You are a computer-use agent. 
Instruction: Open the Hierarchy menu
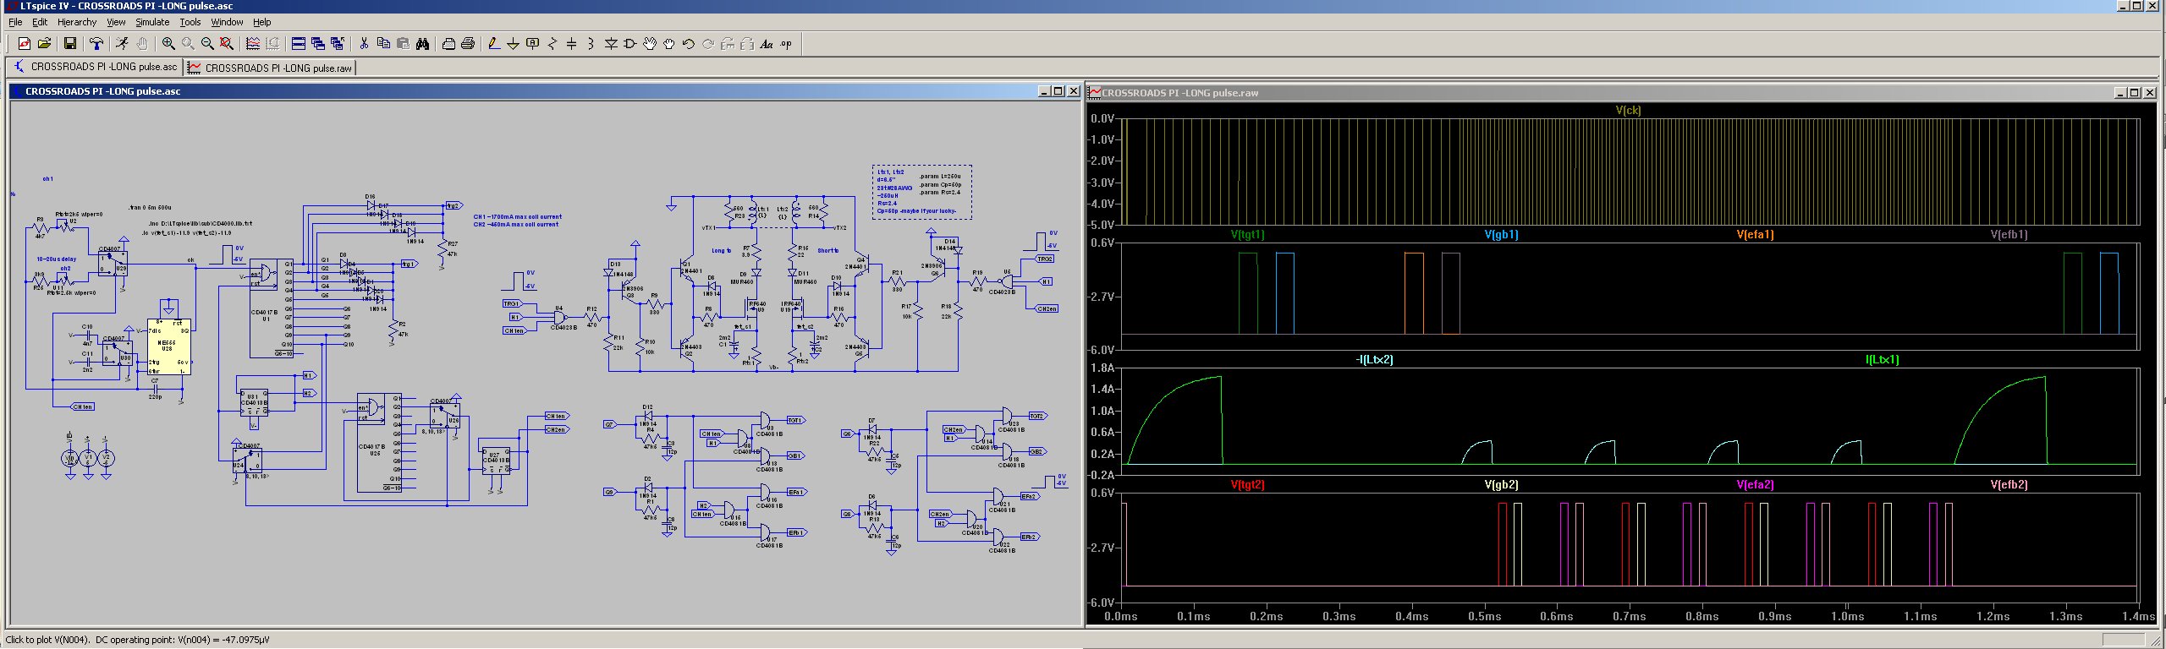(77, 22)
